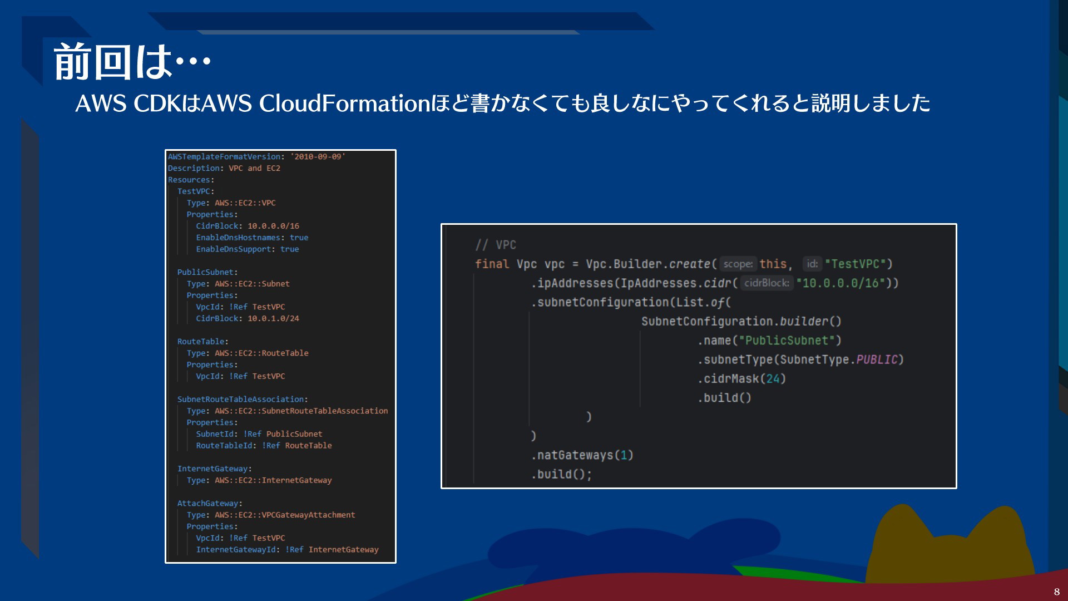Click the slide title 前回は…
This screenshot has width=1068, height=601.
132,62
